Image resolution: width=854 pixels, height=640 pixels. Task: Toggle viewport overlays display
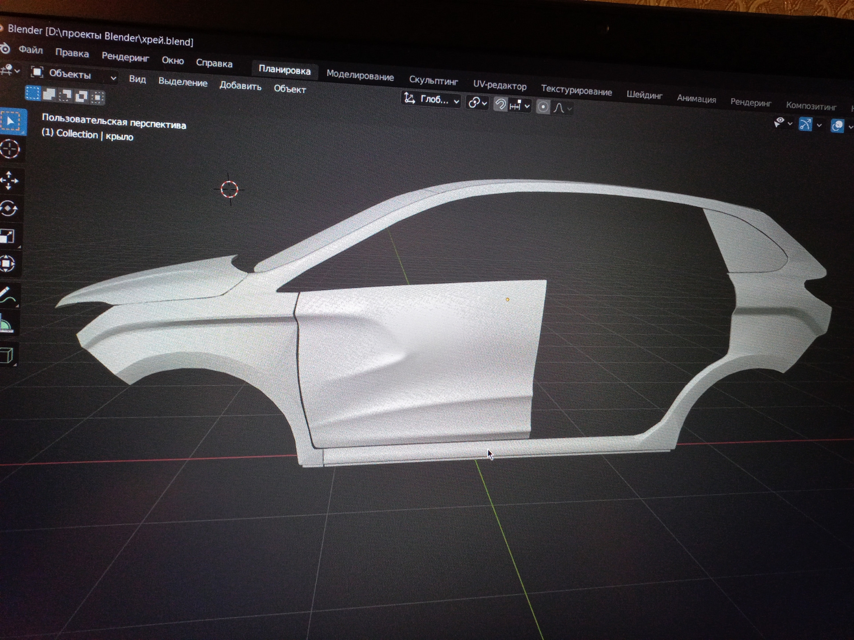837,126
